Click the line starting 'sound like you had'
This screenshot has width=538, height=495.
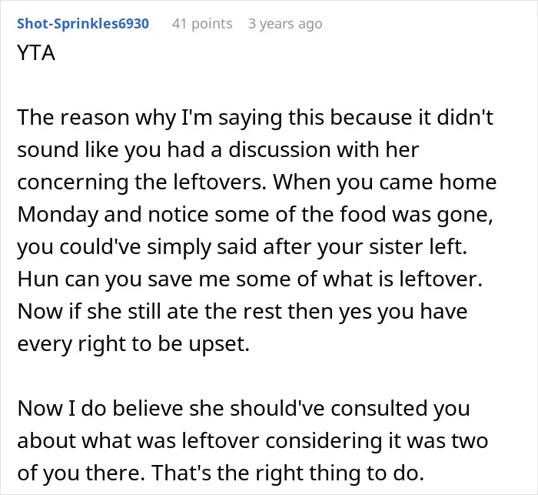(x=218, y=150)
